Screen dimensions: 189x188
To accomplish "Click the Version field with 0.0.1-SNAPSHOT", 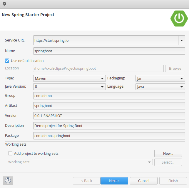I will click(109, 116).
